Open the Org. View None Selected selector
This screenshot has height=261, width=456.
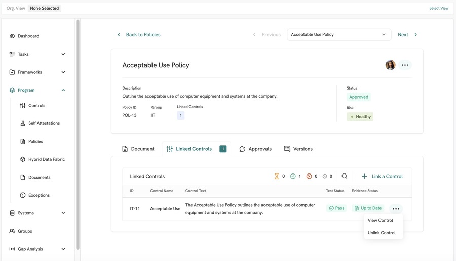tap(45, 8)
